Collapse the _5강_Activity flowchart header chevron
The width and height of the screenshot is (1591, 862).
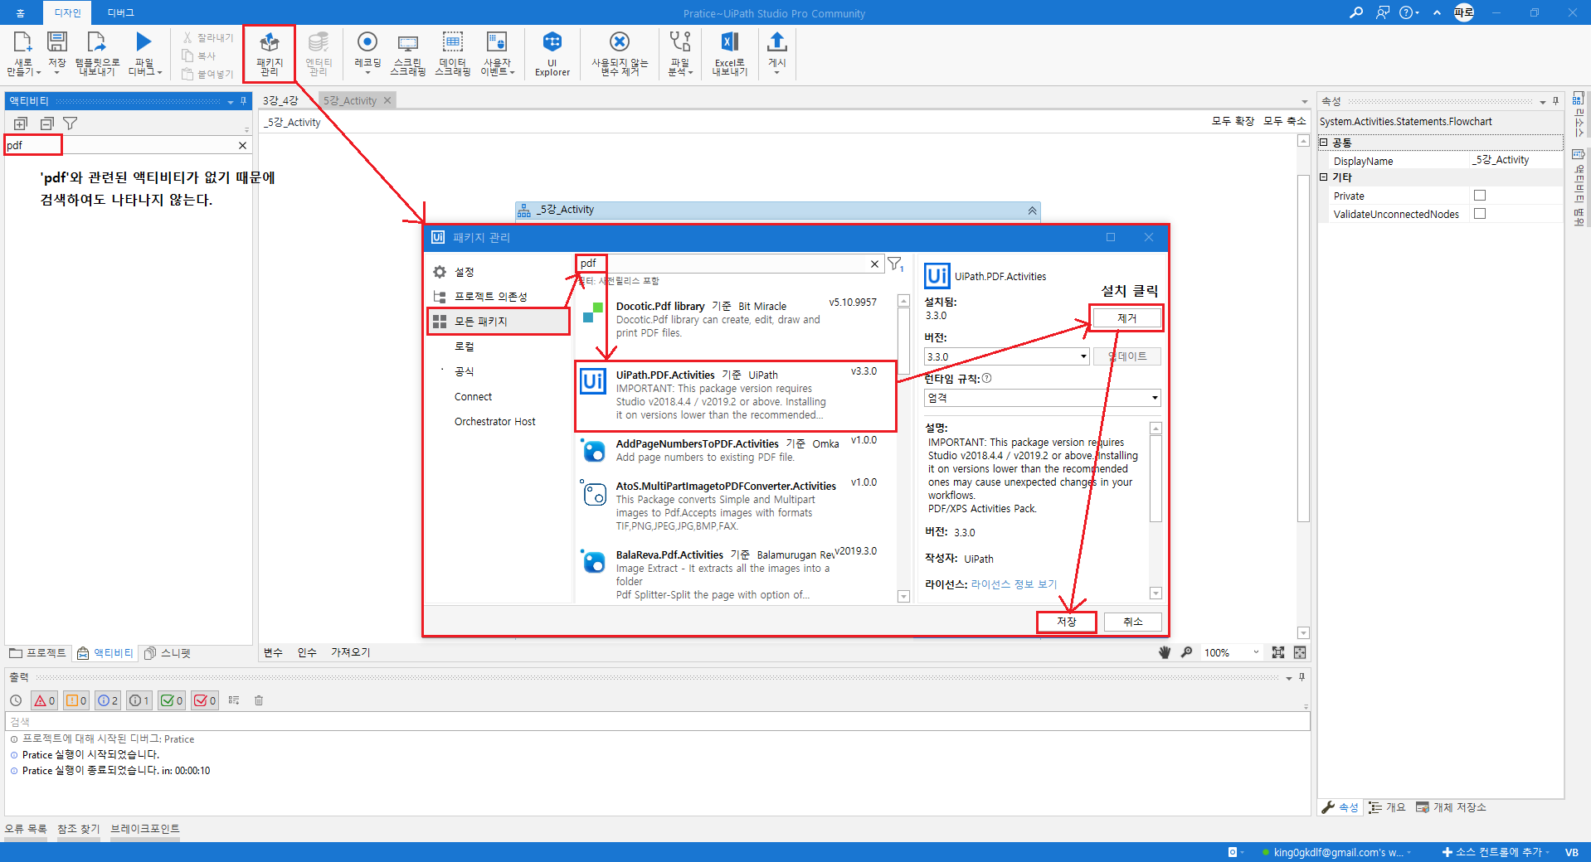(1032, 211)
